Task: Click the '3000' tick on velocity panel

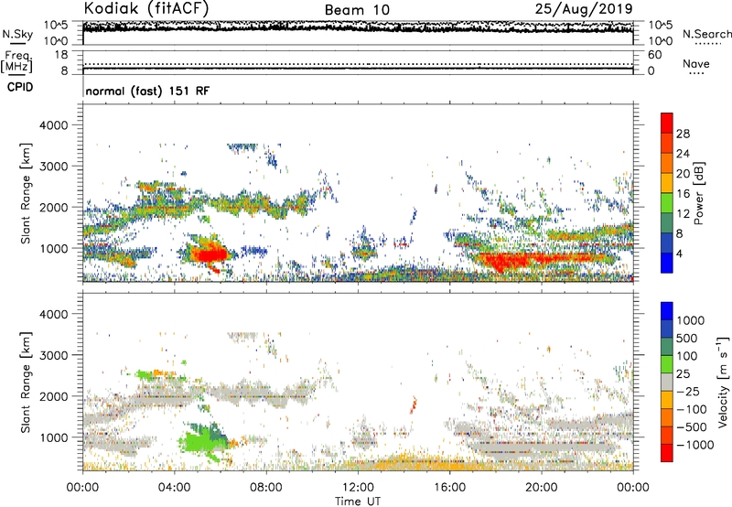Action: click(53, 355)
